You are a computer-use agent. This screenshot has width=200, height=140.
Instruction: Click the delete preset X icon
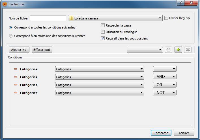188,50
